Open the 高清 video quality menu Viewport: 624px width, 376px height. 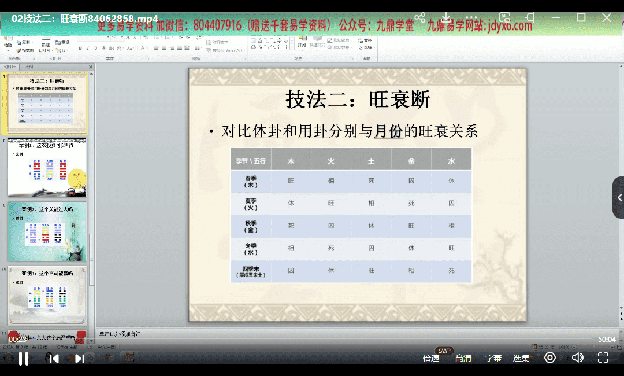(463, 359)
